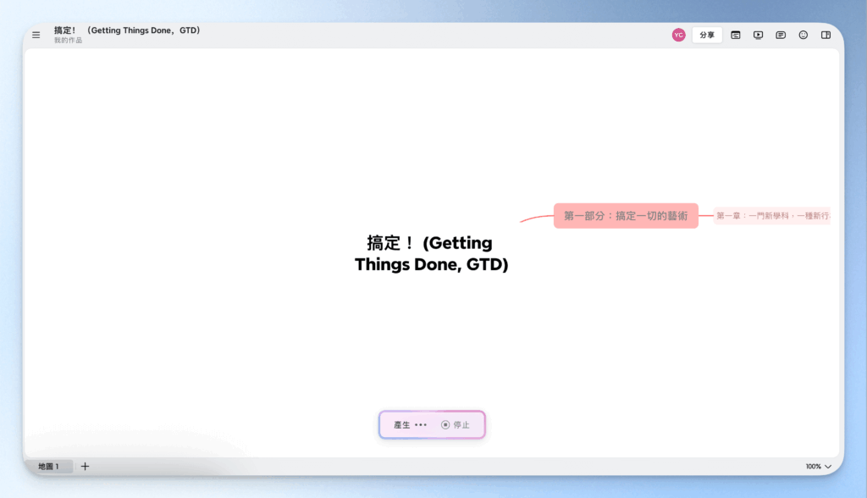Open the comments panel icon
Image resolution: width=867 pixels, height=498 pixels.
(780, 35)
